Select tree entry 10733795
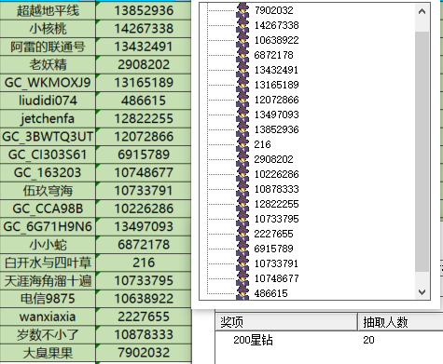Screen dimensions: 443x364 pos(276,219)
